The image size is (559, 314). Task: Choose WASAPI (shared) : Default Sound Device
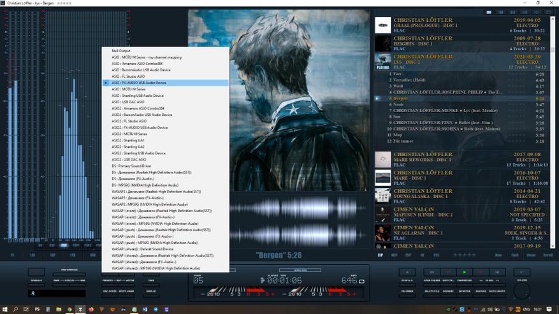(x=165, y=249)
